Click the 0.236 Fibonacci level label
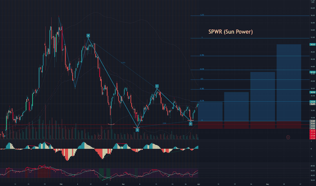 pyautogui.click(x=202, y=100)
